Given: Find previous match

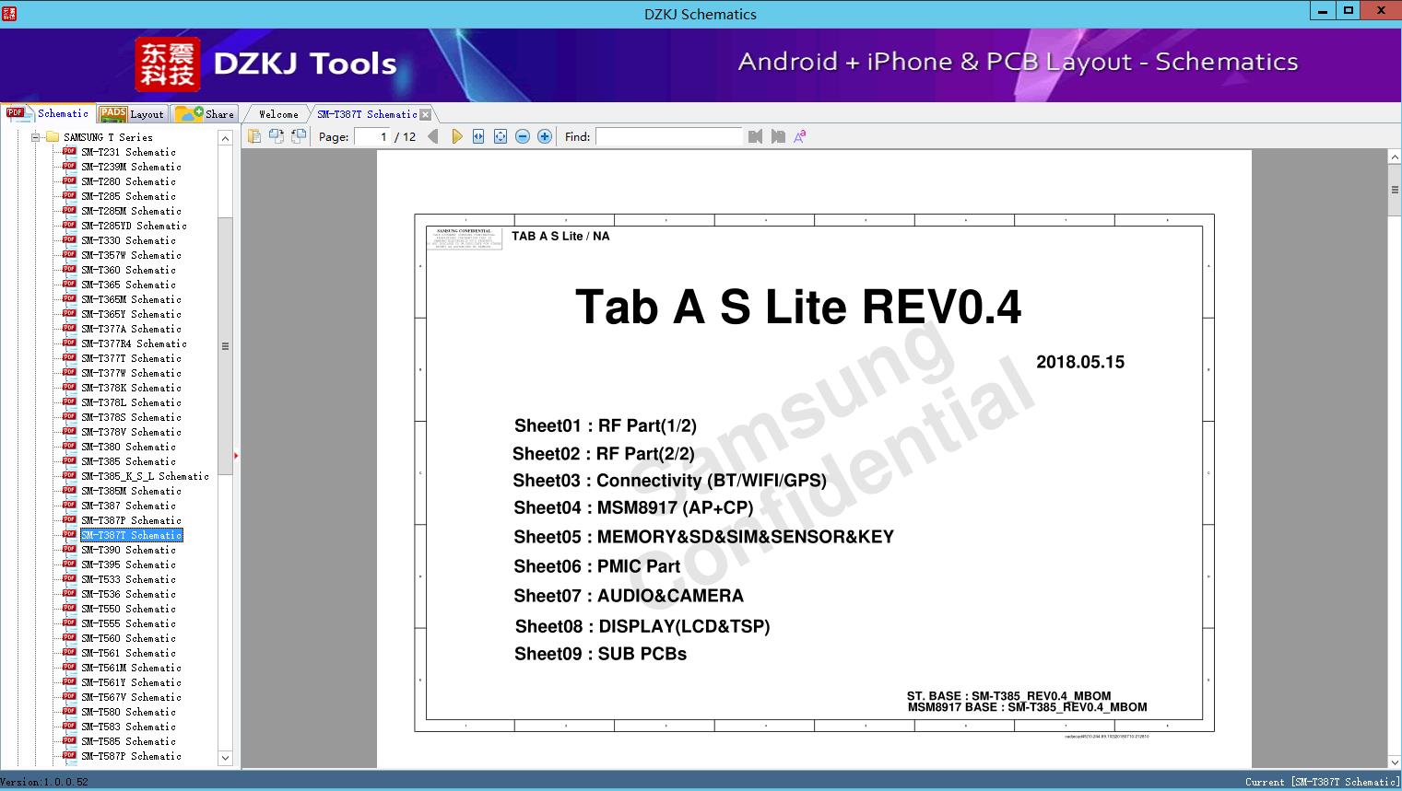Looking at the screenshot, I should 756,136.
